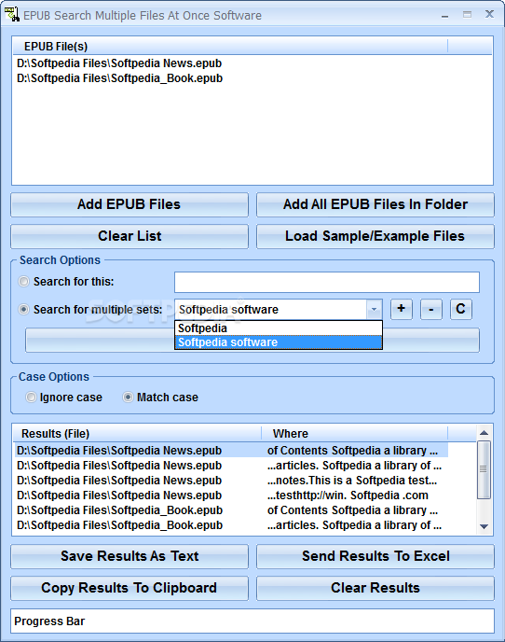Open the multiple sets dropdown arrow

(x=374, y=310)
